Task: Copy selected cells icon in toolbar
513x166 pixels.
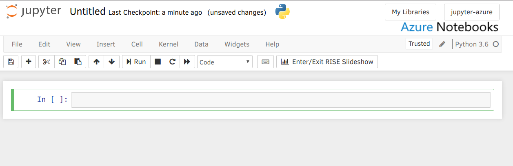Action: point(62,62)
